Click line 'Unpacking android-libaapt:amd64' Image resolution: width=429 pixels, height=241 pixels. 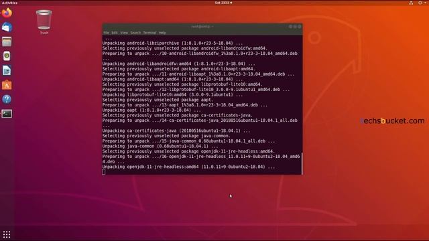pos(172,79)
